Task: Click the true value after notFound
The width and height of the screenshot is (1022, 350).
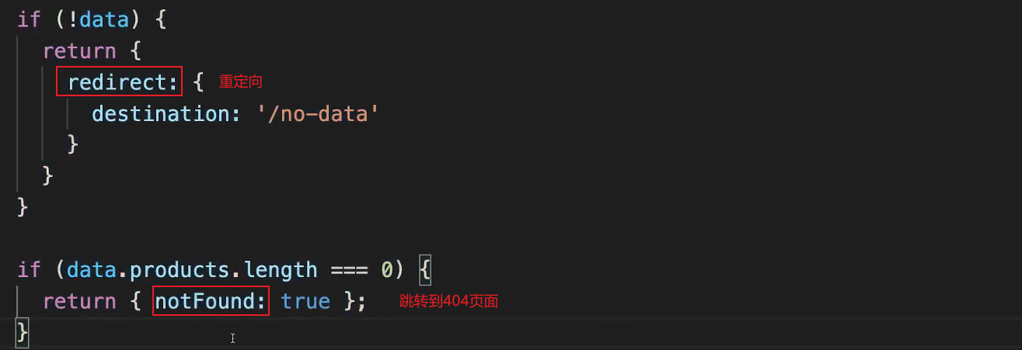Action: pos(305,301)
